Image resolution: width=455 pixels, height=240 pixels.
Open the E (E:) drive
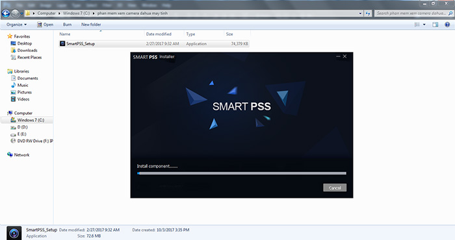[x=21, y=134]
